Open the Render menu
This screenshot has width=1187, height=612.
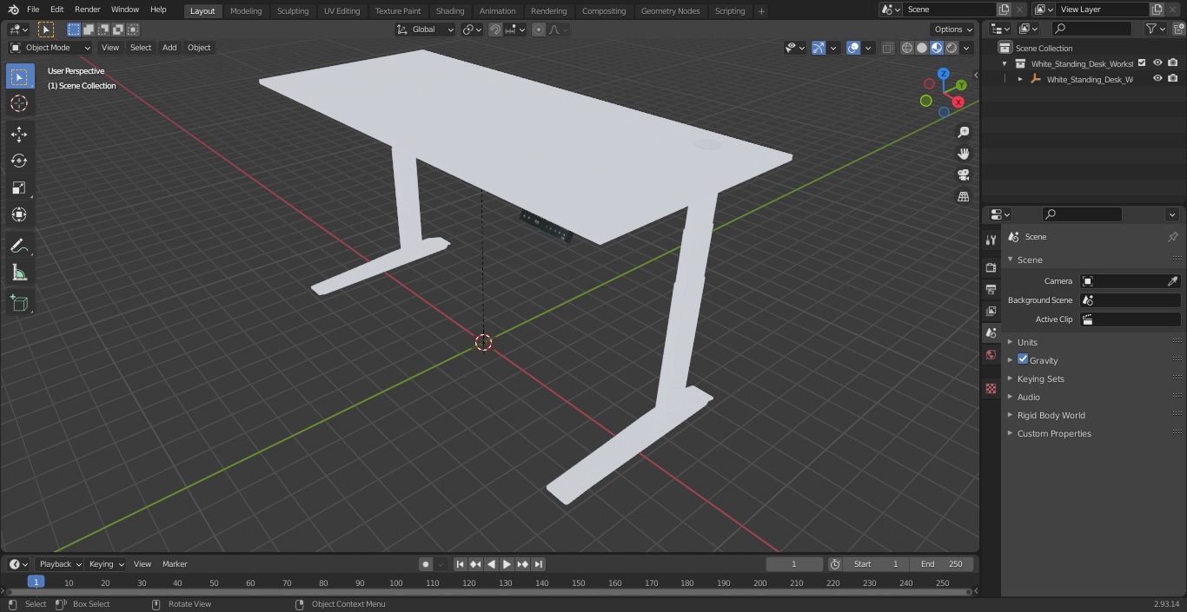coord(87,10)
